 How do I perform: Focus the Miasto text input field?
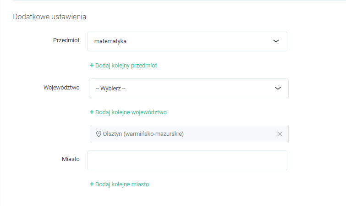tap(187, 161)
